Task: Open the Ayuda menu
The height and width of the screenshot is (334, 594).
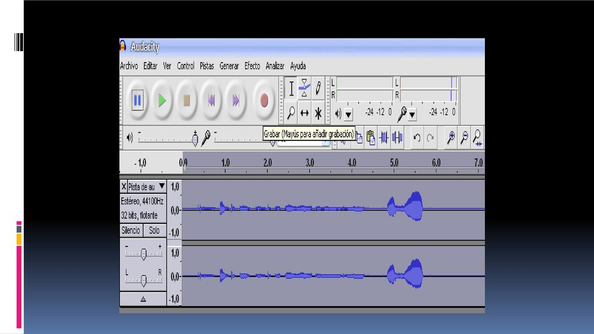Action: pos(298,66)
